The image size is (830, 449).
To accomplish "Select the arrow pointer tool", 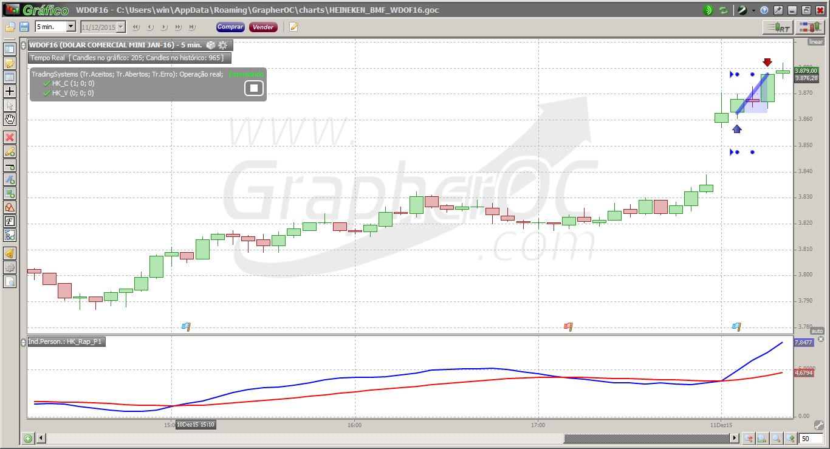I will 10,105.
